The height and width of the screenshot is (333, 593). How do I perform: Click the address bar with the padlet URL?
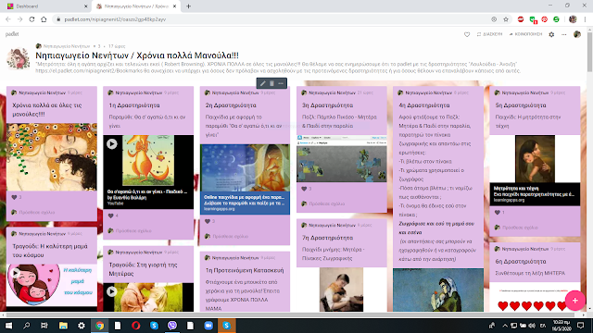click(x=272, y=19)
